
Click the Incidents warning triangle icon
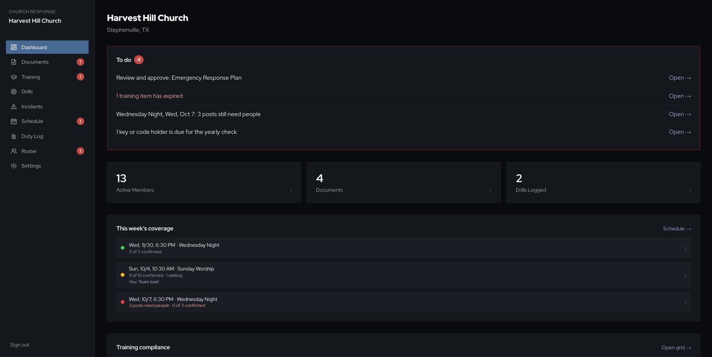(x=14, y=107)
